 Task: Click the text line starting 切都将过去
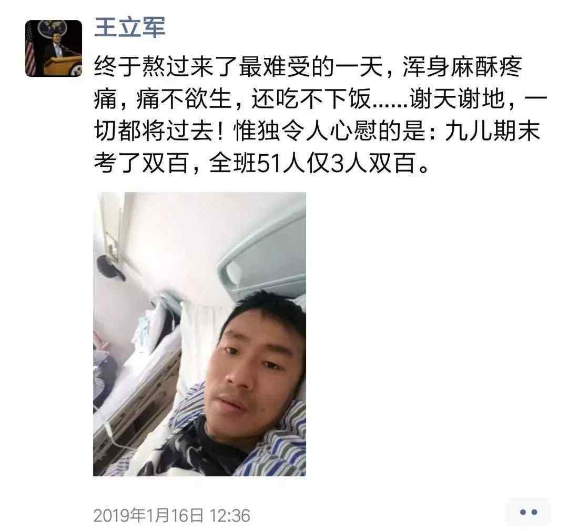[317, 131]
